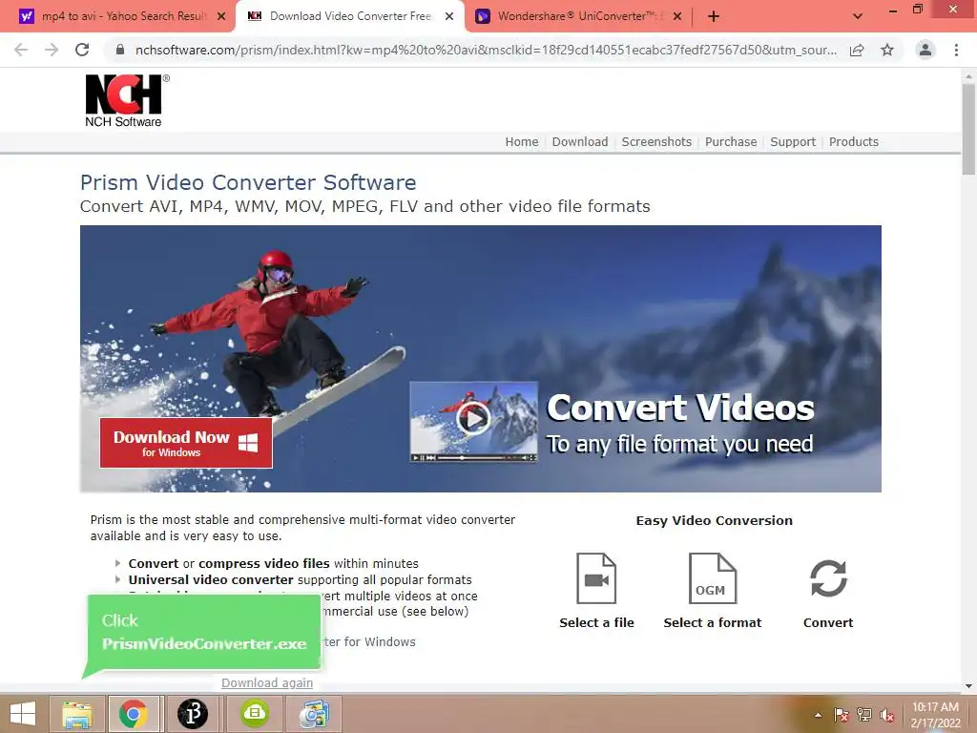Open a new tab with the plus button
977x733 pixels.
click(x=714, y=17)
